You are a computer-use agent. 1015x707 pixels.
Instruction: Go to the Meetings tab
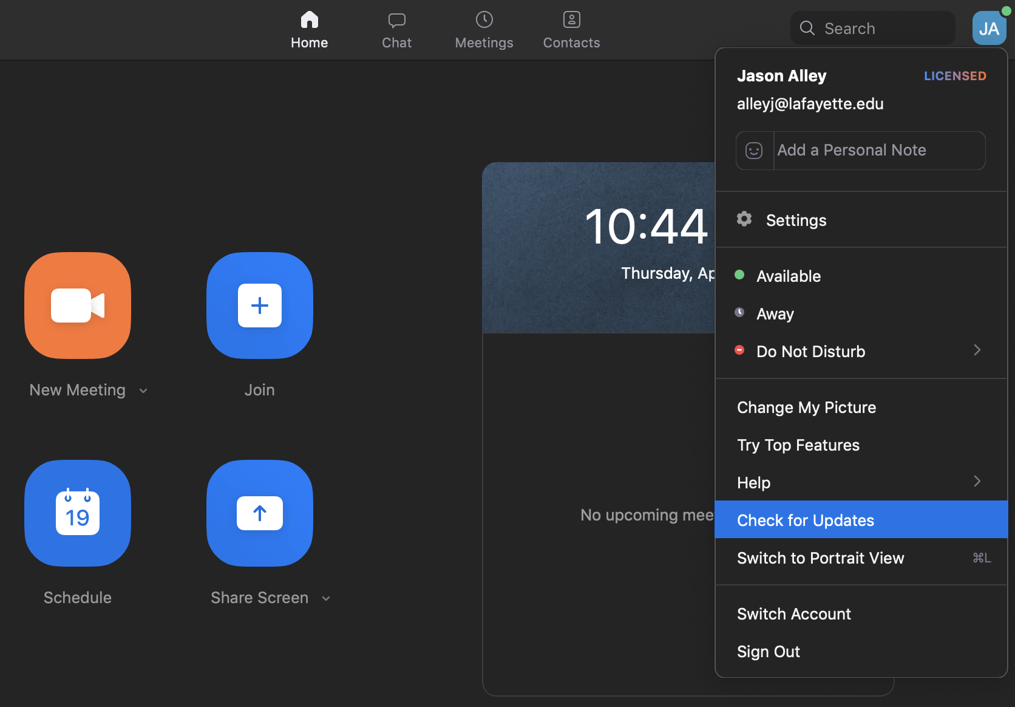(x=484, y=30)
